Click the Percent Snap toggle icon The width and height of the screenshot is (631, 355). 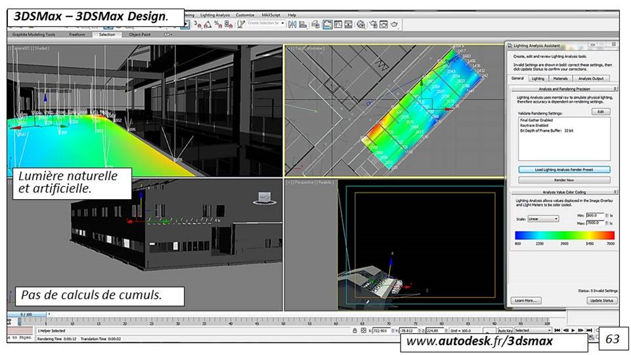[x=218, y=24]
